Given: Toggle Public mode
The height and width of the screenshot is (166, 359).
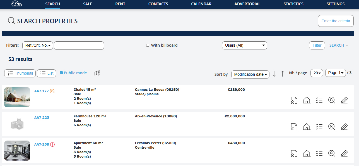Looking at the screenshot, I should coord(61,73).
